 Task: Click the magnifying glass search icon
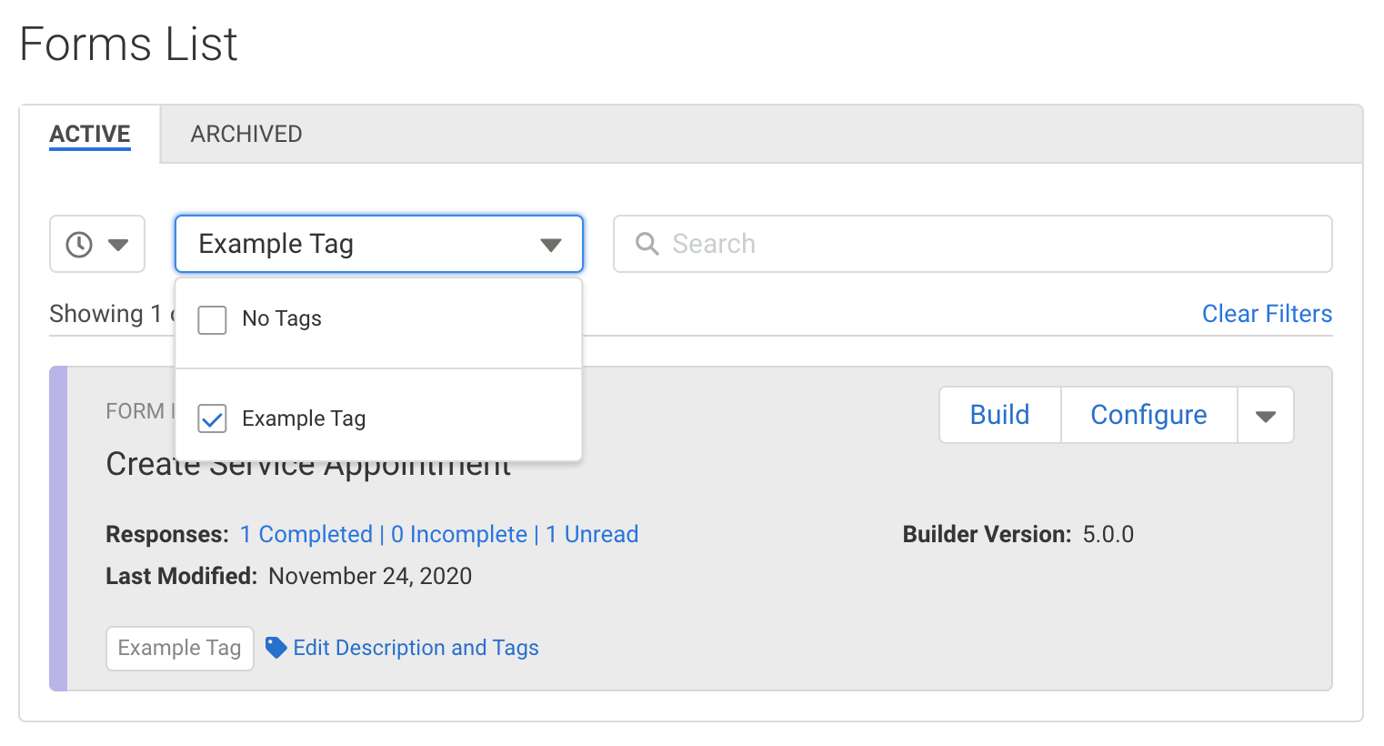[x=647, y=244]
